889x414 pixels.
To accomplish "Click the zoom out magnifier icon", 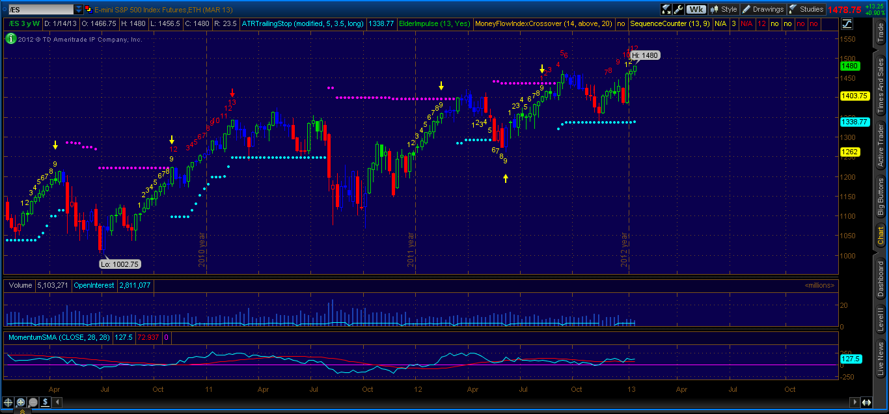I will coord(33,402).
